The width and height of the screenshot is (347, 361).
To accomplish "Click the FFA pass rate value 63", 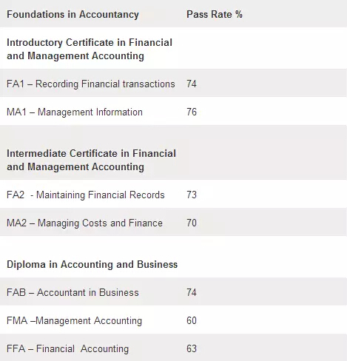I will (192, 348).
